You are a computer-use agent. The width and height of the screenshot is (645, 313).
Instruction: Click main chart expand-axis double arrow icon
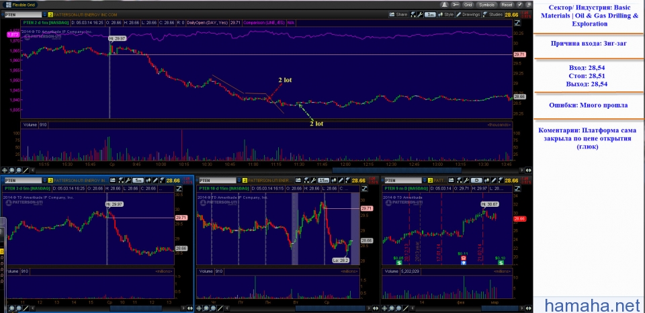click(x=528, y=171)
